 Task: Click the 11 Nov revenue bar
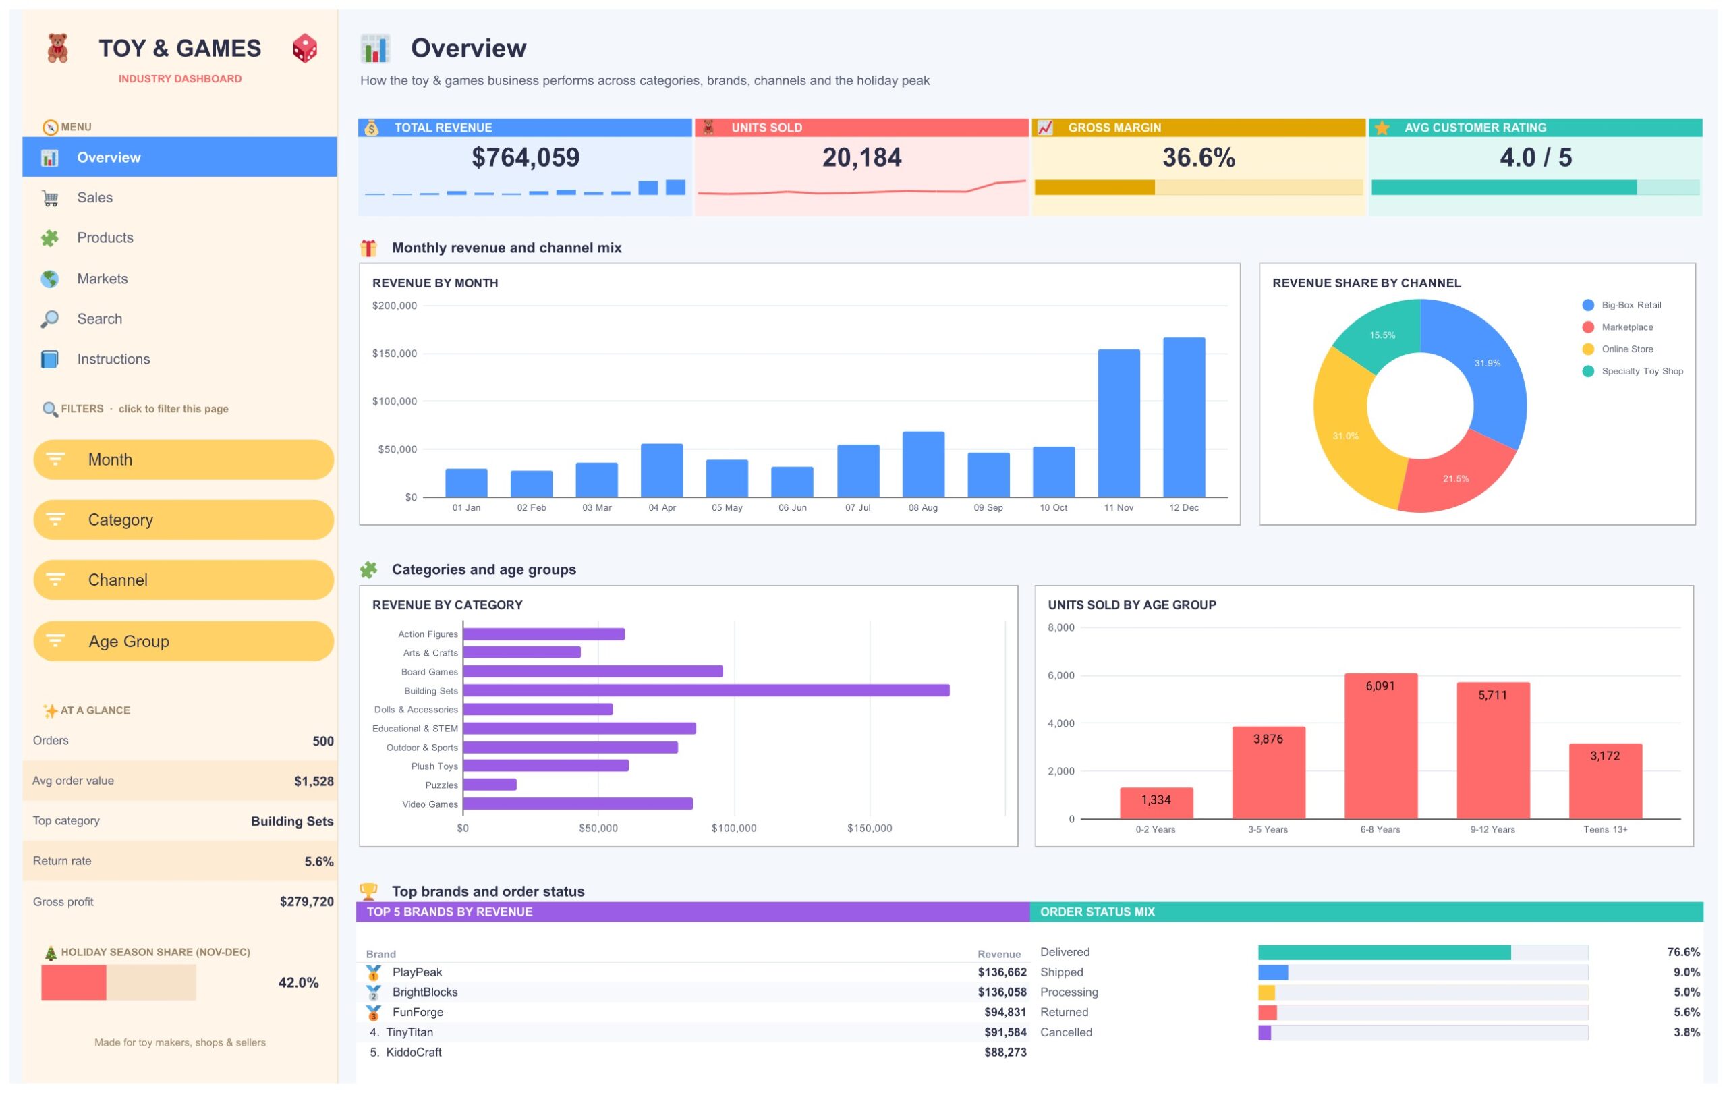(1119, 422)
